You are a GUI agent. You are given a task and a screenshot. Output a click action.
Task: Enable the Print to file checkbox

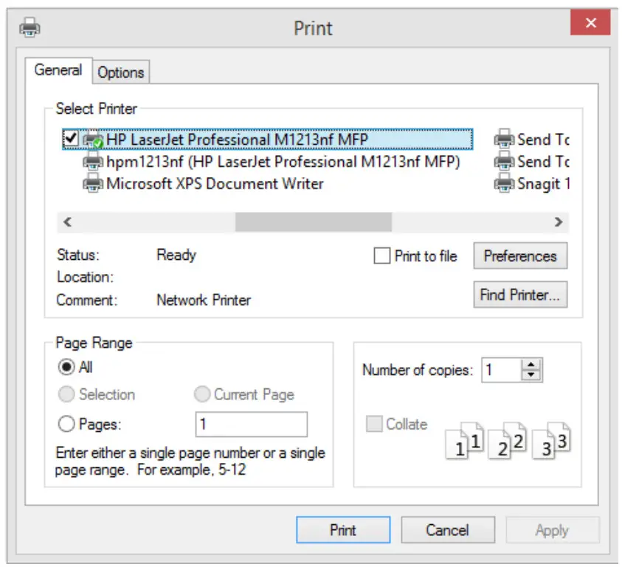pos(382,255)
